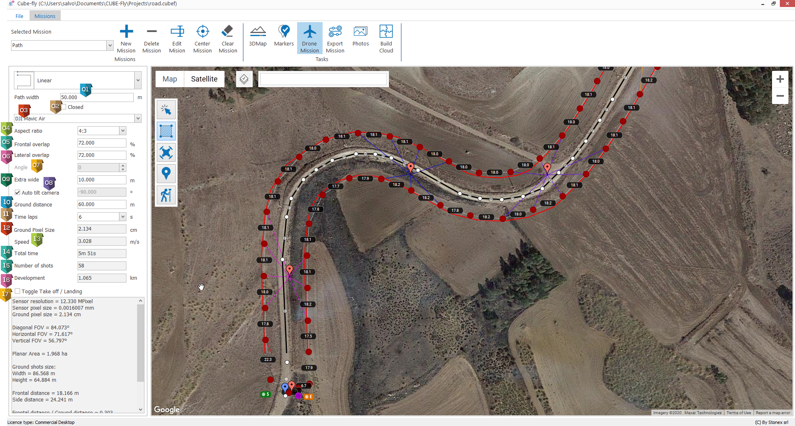Select the pointer click tool on map
The image size is (795, 426).
coord(166,110)
